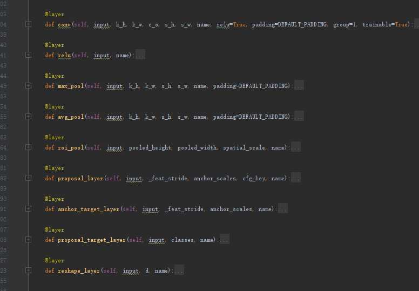
Task: Click trainable=True parameter in conv
Action: (385, 25)
